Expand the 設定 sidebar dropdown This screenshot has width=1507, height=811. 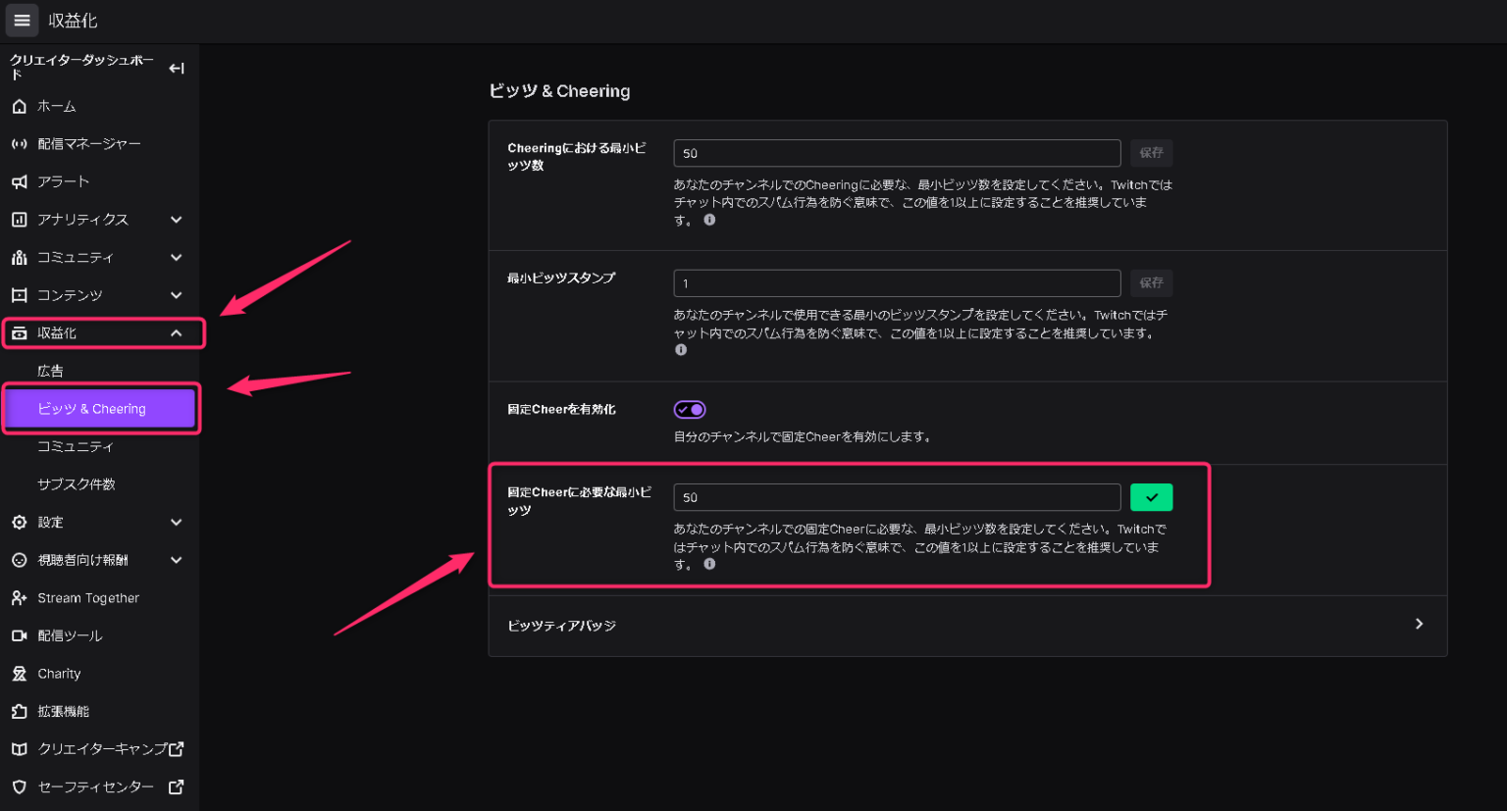pos(177,522)
